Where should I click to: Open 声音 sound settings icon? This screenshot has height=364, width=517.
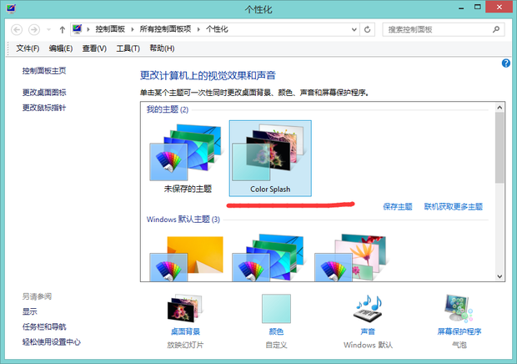pyautogui.click(x=368, y=308)
